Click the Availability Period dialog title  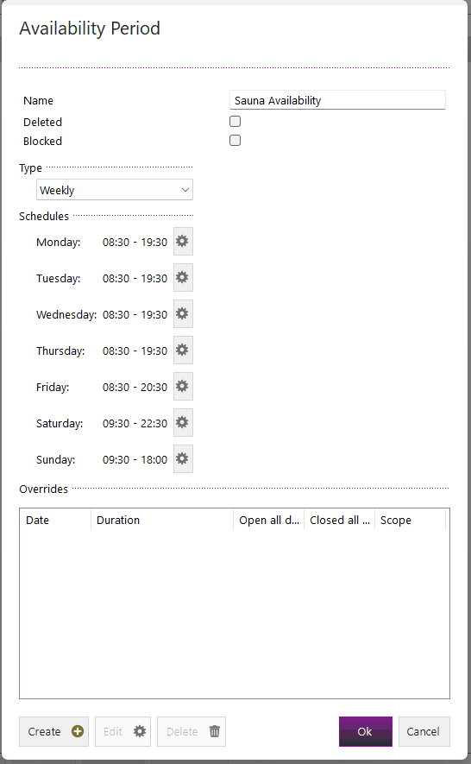(x=90, y=28)
